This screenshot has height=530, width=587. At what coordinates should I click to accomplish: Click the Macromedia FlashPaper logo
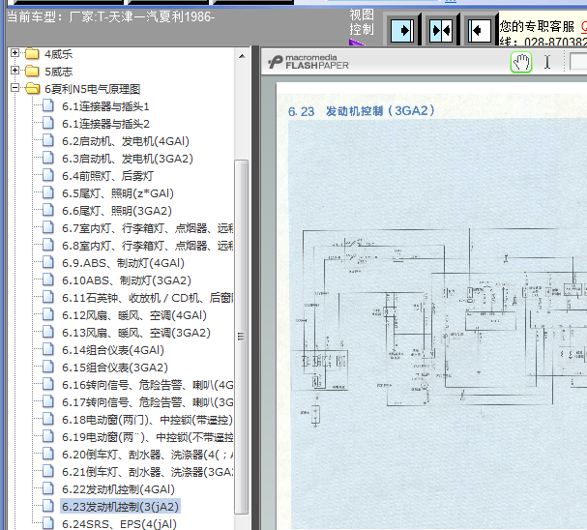pos(308,62)
